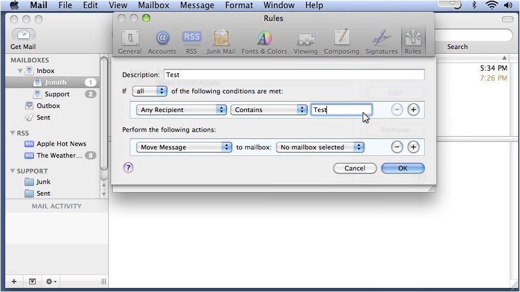Screen dimensions: 520x292
Task: Collapse the RSS section triangle
Action: [13, 133]
